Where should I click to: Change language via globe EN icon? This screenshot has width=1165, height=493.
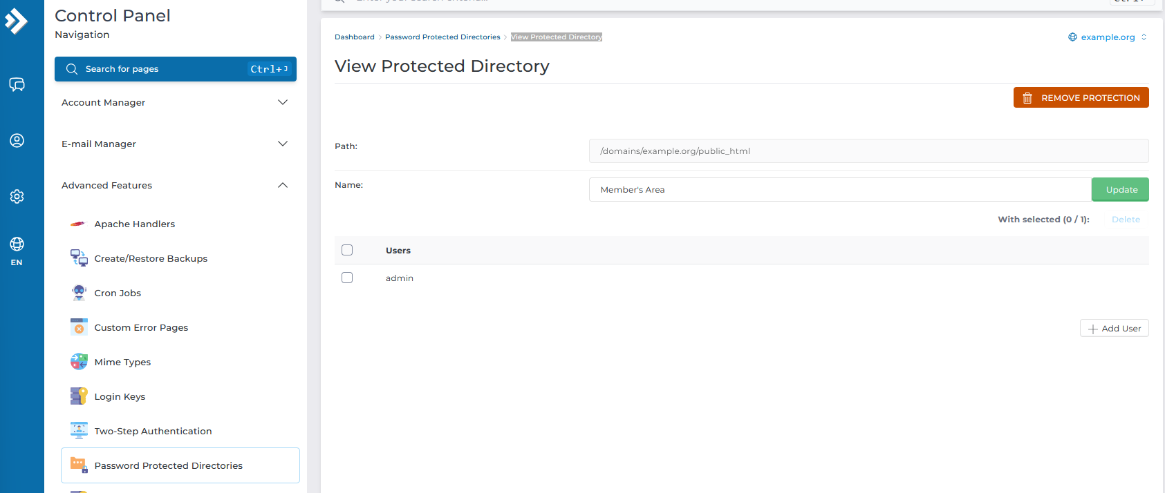17,251
